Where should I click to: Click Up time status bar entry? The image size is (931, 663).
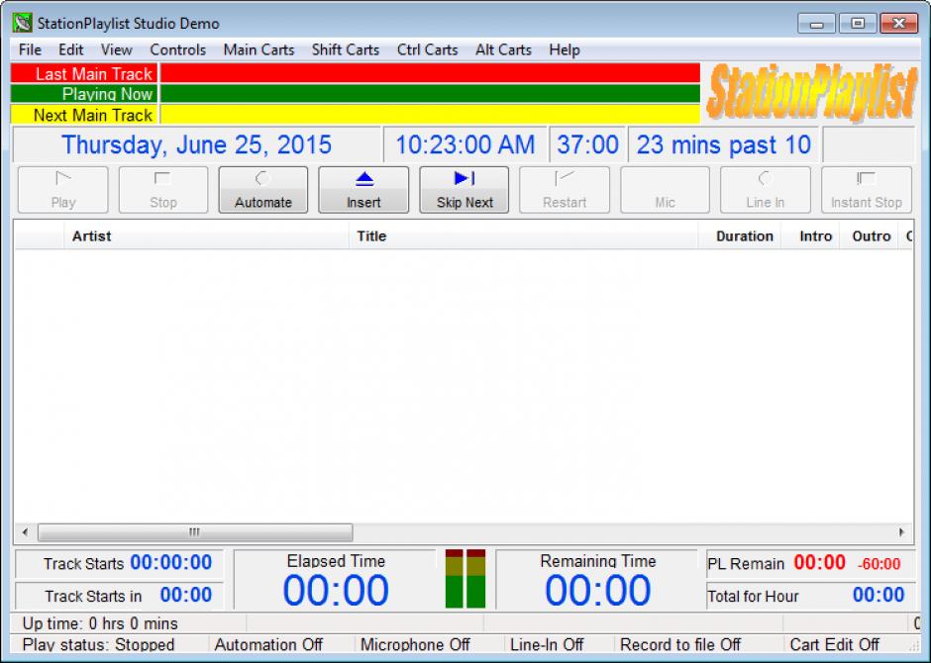(x=100, y=623)
